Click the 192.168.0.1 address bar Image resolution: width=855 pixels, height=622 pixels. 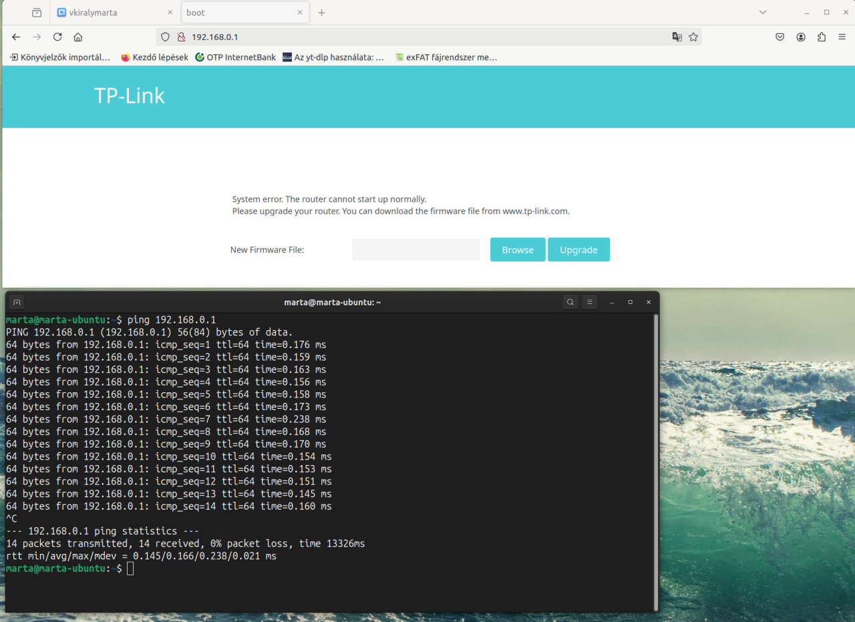point(427,37)
